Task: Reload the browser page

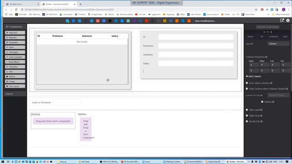Action: (x=16, y=10)
